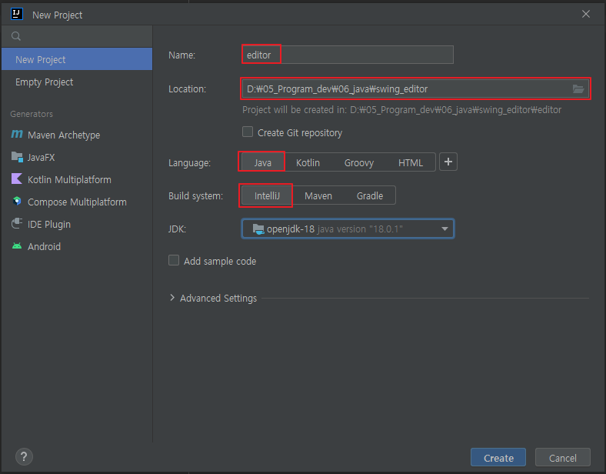Screen dimensions: 606x474
Task: Click the Maven Archetype generator icon
Action: coord(17,134)
